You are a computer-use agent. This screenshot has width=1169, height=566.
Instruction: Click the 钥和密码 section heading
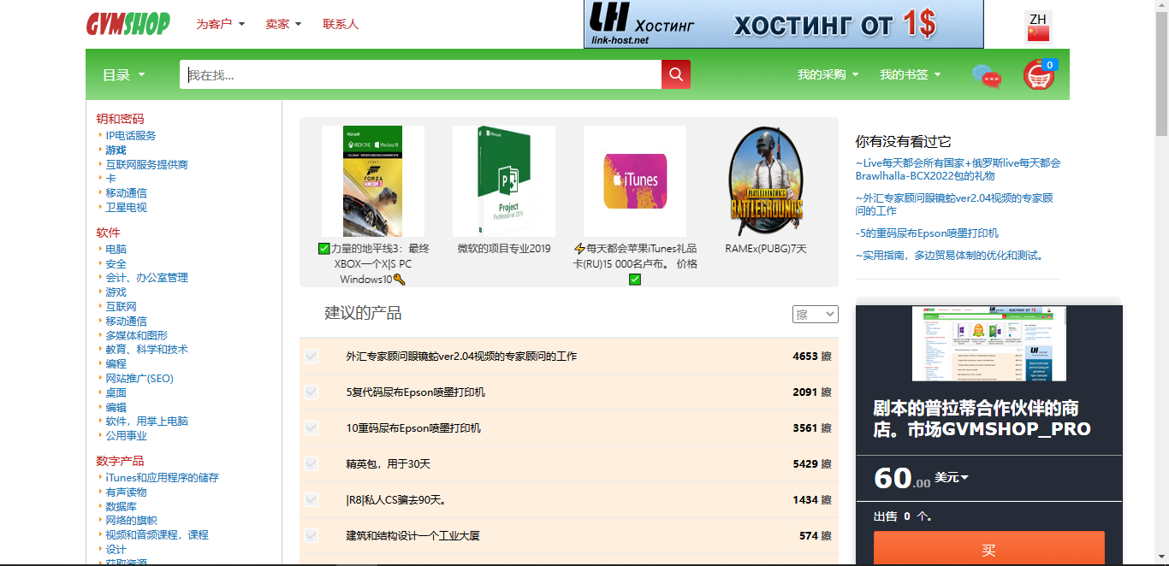click(120, 119)
